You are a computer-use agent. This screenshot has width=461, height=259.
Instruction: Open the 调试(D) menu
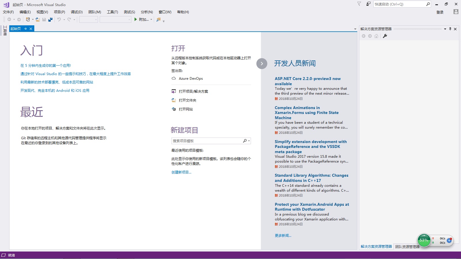tap(77, 12)
